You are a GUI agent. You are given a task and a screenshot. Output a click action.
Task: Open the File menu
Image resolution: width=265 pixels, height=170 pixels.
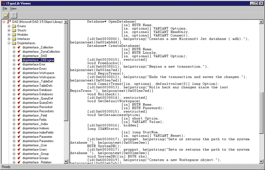point(5,8)
